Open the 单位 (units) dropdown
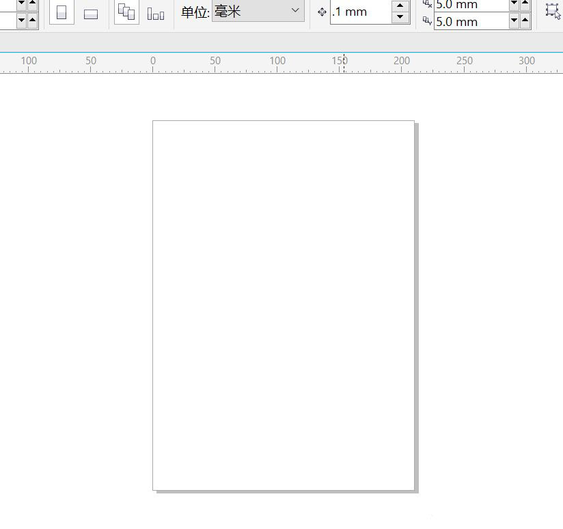The height and width of the screenshot is (529, 563). pyautogui.click(x=258, y=10)
